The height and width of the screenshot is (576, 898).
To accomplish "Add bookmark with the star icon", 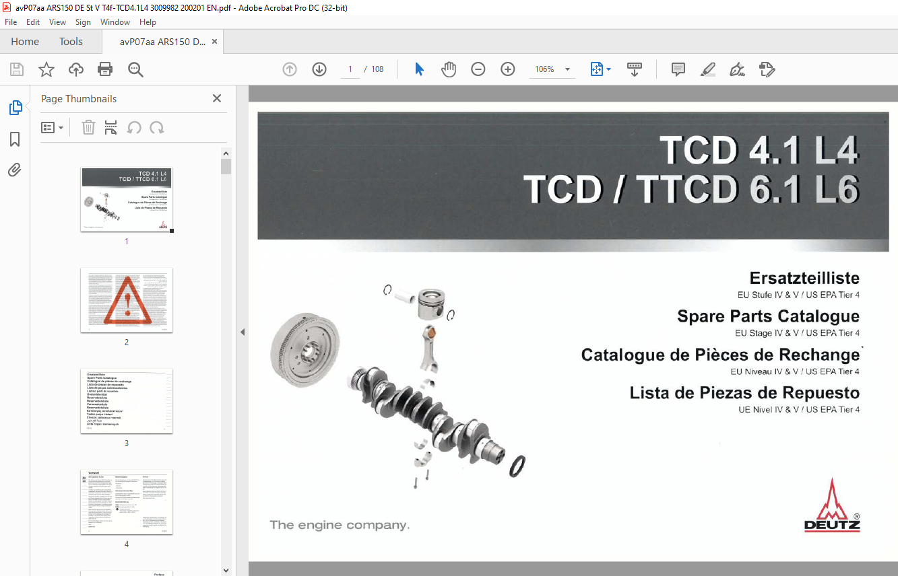I will 46,69.
